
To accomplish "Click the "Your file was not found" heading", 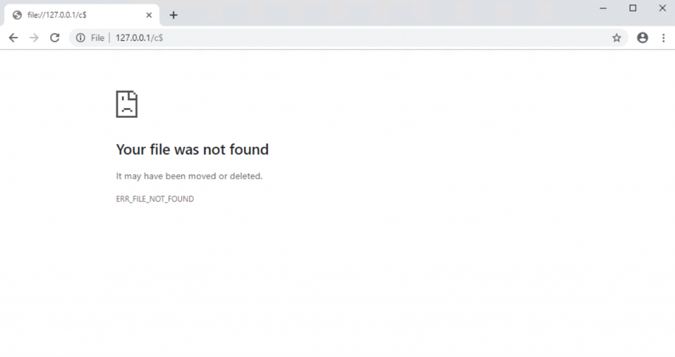I will [192, 150].
